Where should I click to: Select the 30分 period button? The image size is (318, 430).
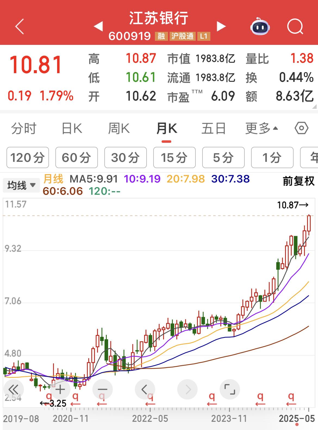[125, 157]
